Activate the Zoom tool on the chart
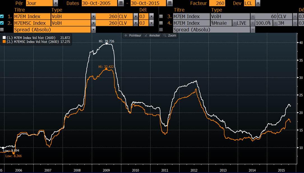The width and height of the screenshot is (304, 173). 170,36
